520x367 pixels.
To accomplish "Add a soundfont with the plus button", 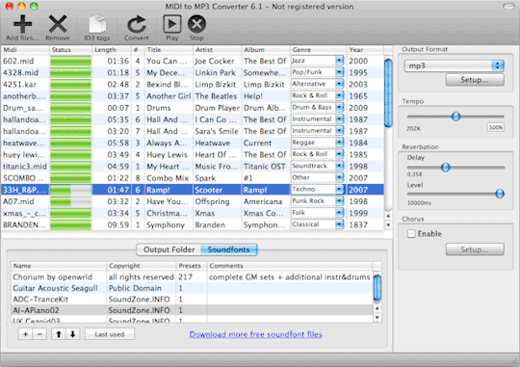I will (x=25, y=334).
